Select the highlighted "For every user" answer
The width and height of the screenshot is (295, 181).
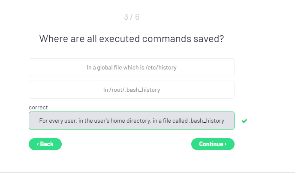[x=131, y=121]
